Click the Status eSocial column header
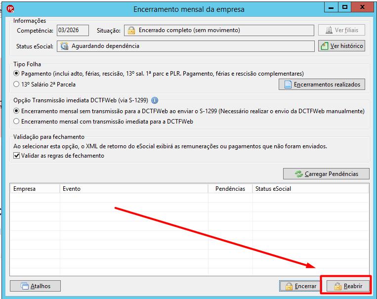Viewport: 377px width, 299px height. [310, 189]
